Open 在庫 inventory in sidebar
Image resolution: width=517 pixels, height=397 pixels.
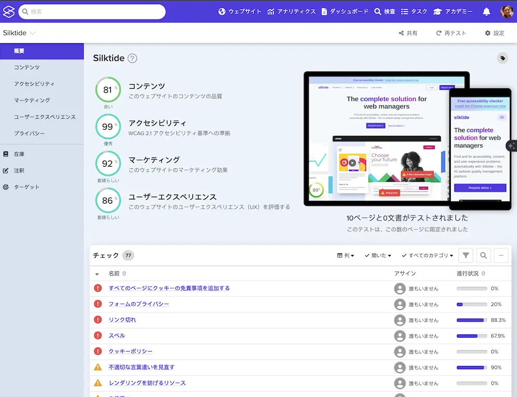[42, 154]
